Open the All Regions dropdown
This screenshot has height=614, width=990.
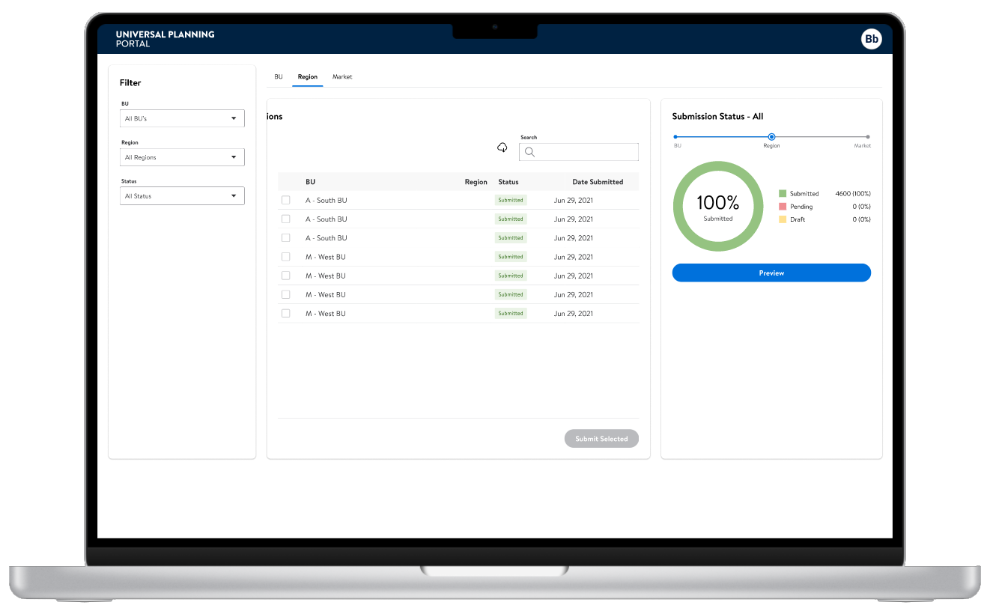click(182, 157)
